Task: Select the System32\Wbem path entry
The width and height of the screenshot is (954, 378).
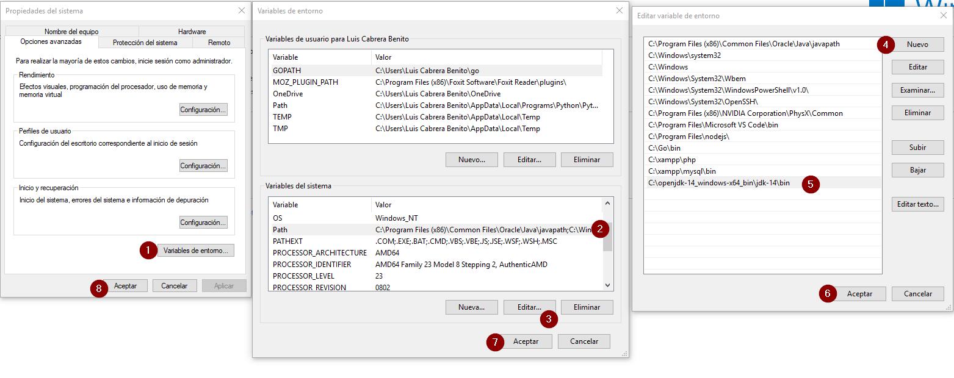Action: tap(762, 79)
